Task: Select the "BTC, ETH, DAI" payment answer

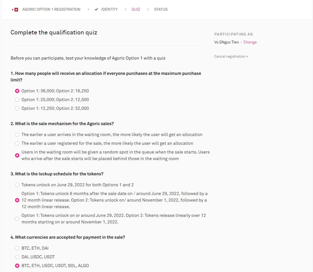Action: pos(17,248)
